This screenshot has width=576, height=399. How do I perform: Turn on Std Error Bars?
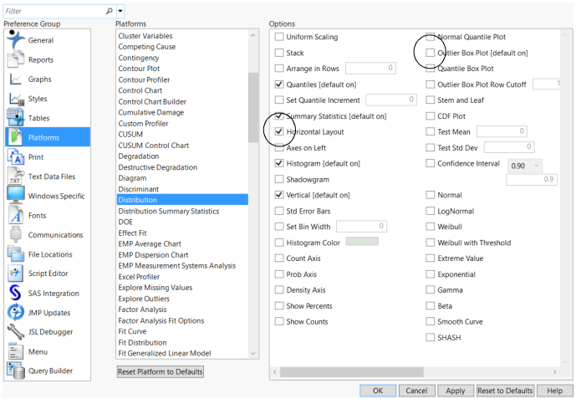[279, 211]
